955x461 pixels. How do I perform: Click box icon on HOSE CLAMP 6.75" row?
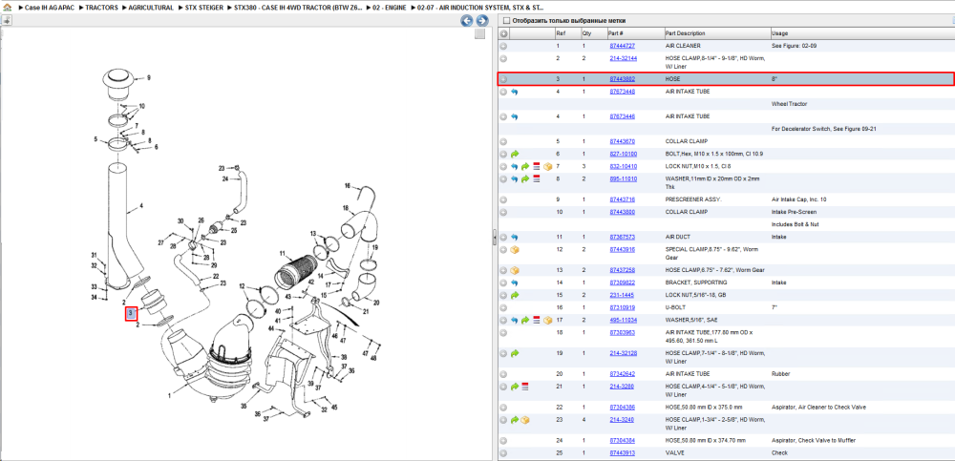515,270
